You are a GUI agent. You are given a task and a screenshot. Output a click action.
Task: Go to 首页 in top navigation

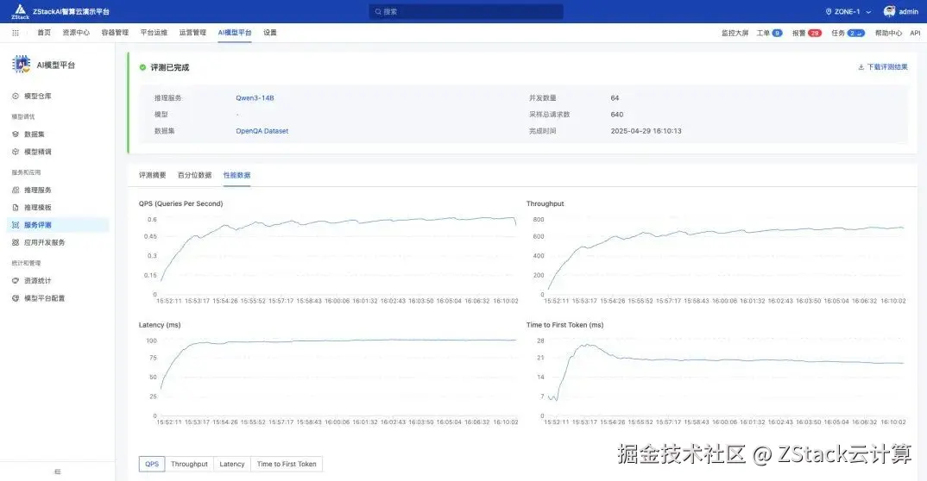[x=44, y=33]
